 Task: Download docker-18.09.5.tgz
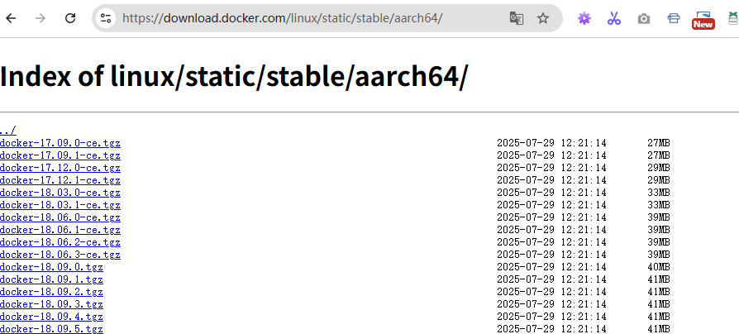[51, 329]
